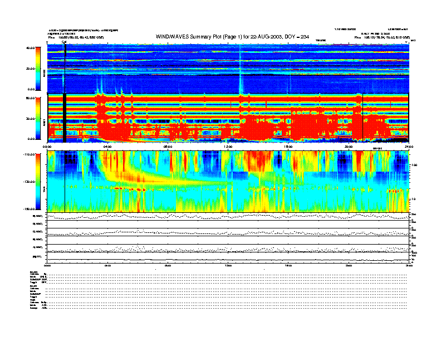This screenshot has height=341, width=441.
Task: Click the 40.00 label on RAD2 scale
Action: (30, 48)
